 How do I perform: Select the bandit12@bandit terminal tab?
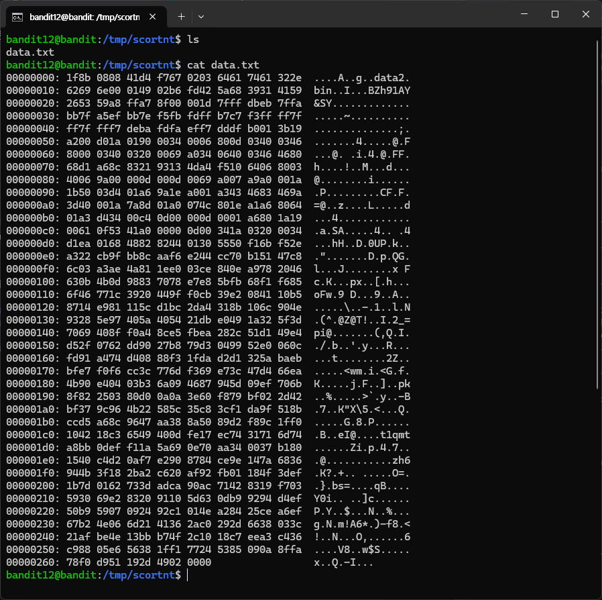86,17
